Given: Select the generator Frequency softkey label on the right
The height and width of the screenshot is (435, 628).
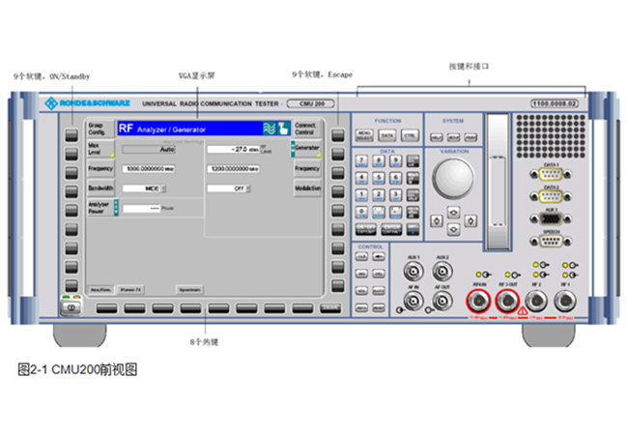Looking at the screenshot, I should (x=307, y=168).
